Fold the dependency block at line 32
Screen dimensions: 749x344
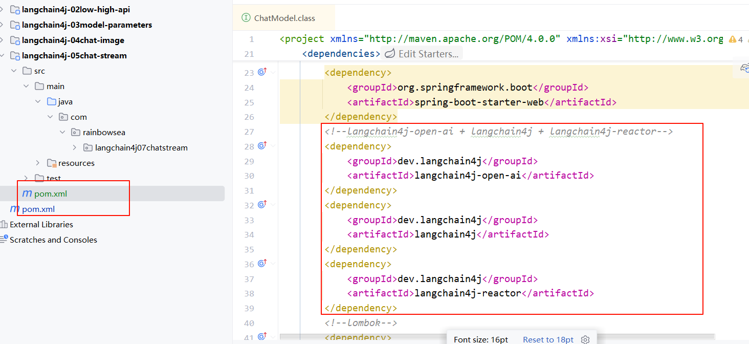[274, 205]
